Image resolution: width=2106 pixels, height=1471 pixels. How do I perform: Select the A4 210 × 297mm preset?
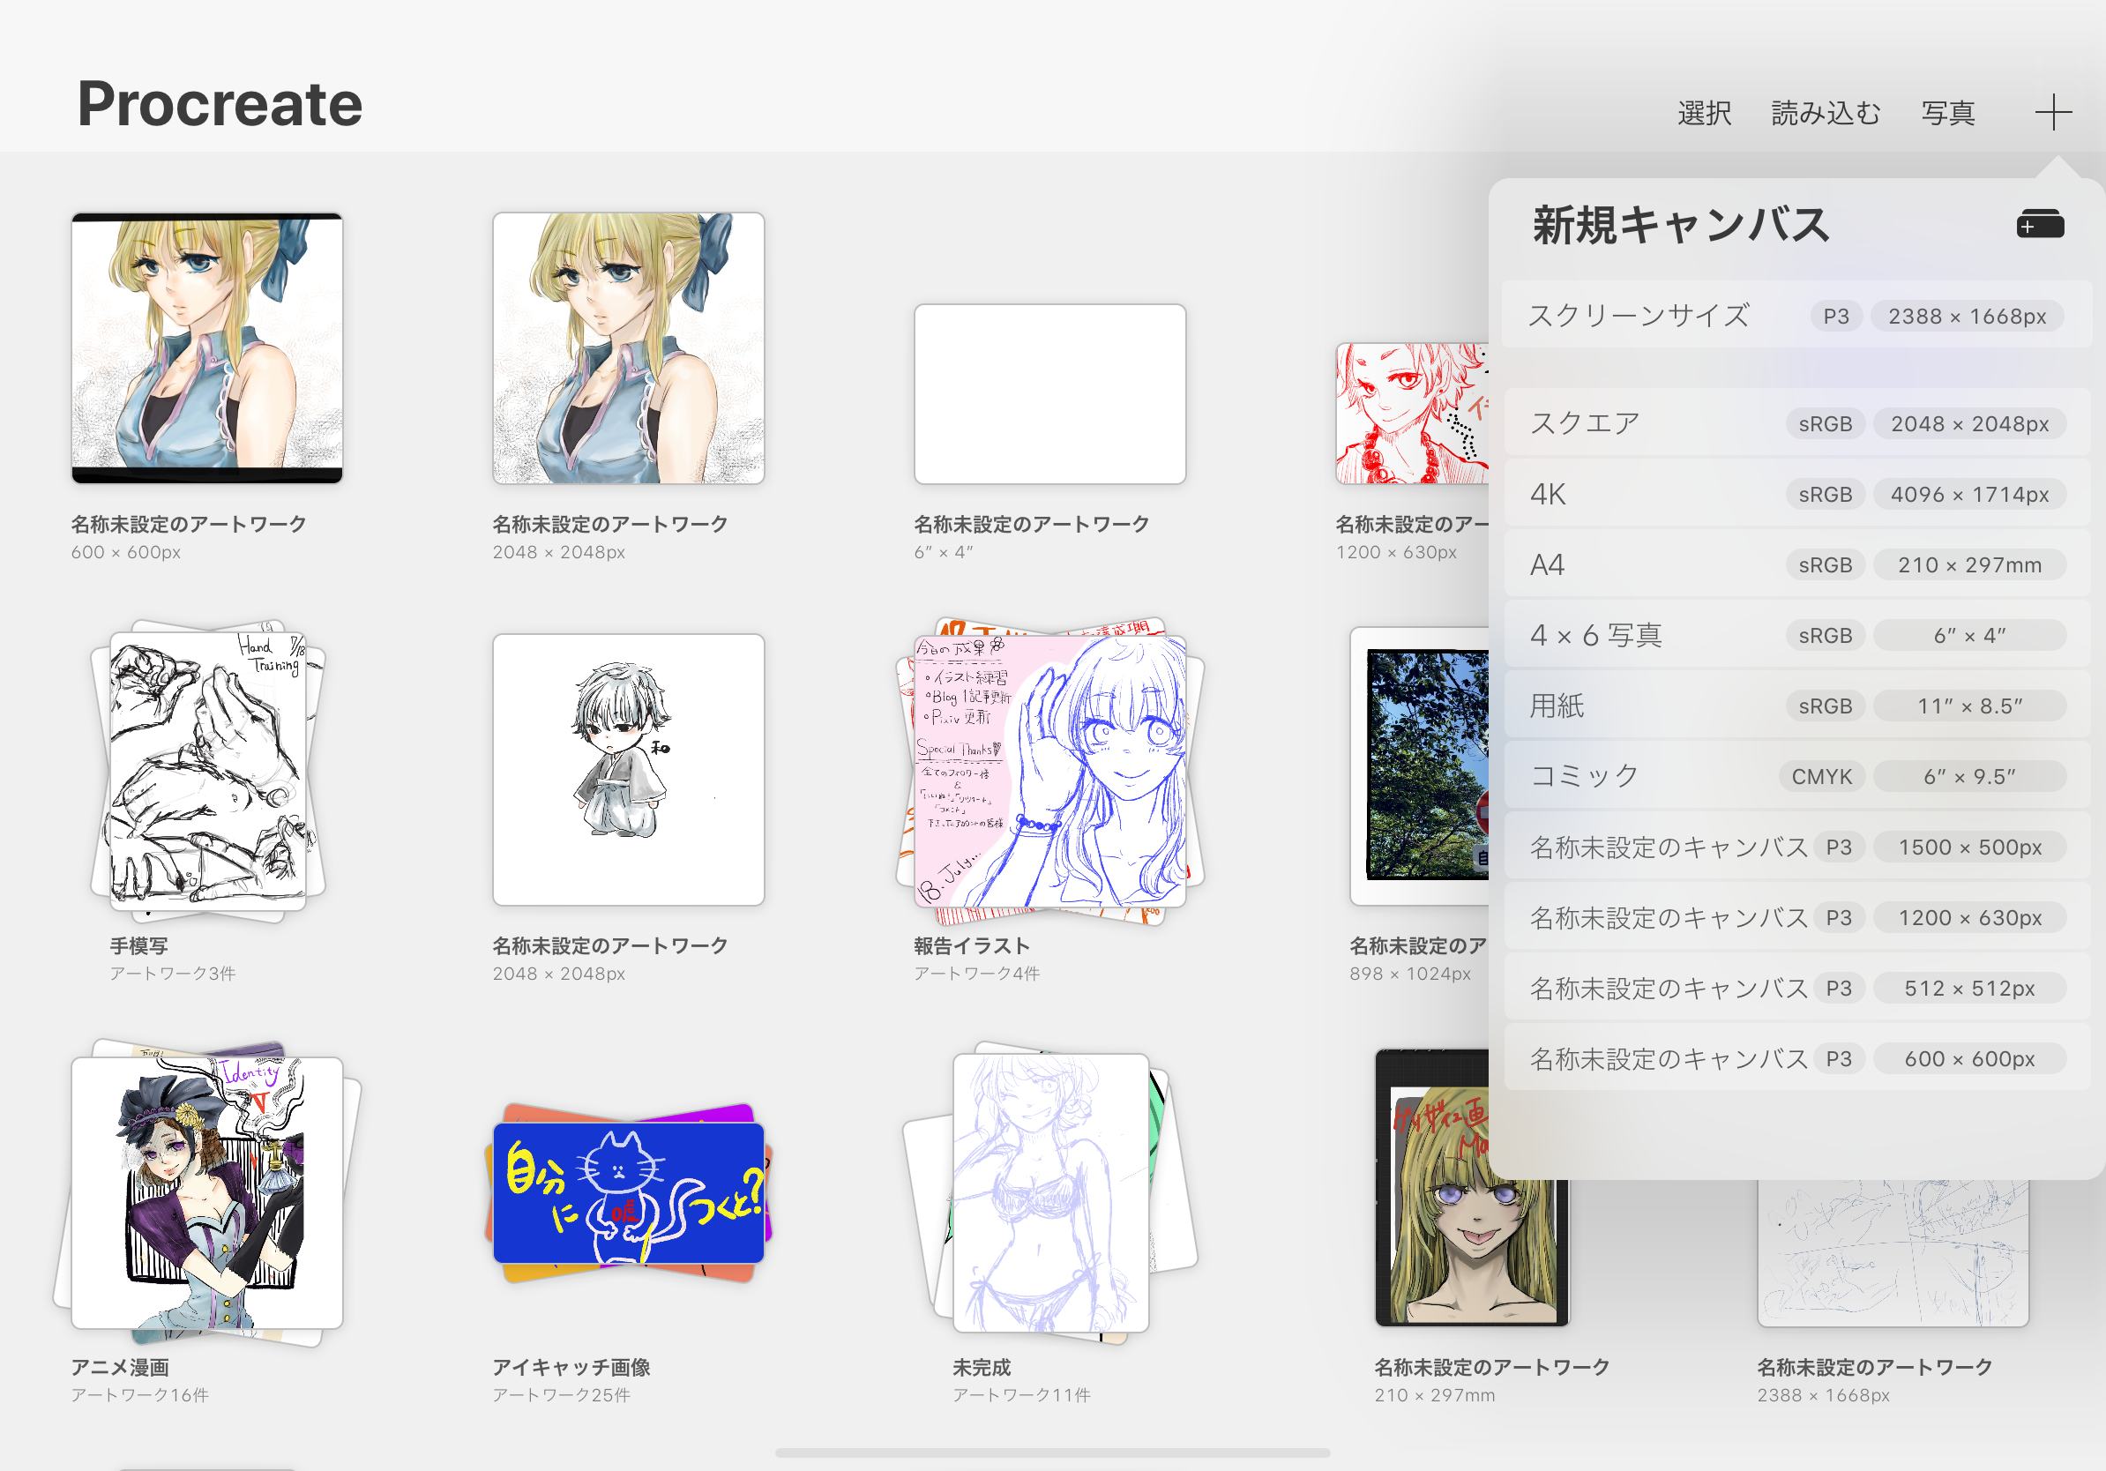(1796, 565)
